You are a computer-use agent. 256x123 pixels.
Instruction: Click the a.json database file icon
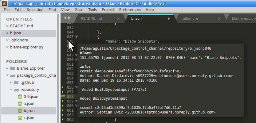(x=20, y=104)
